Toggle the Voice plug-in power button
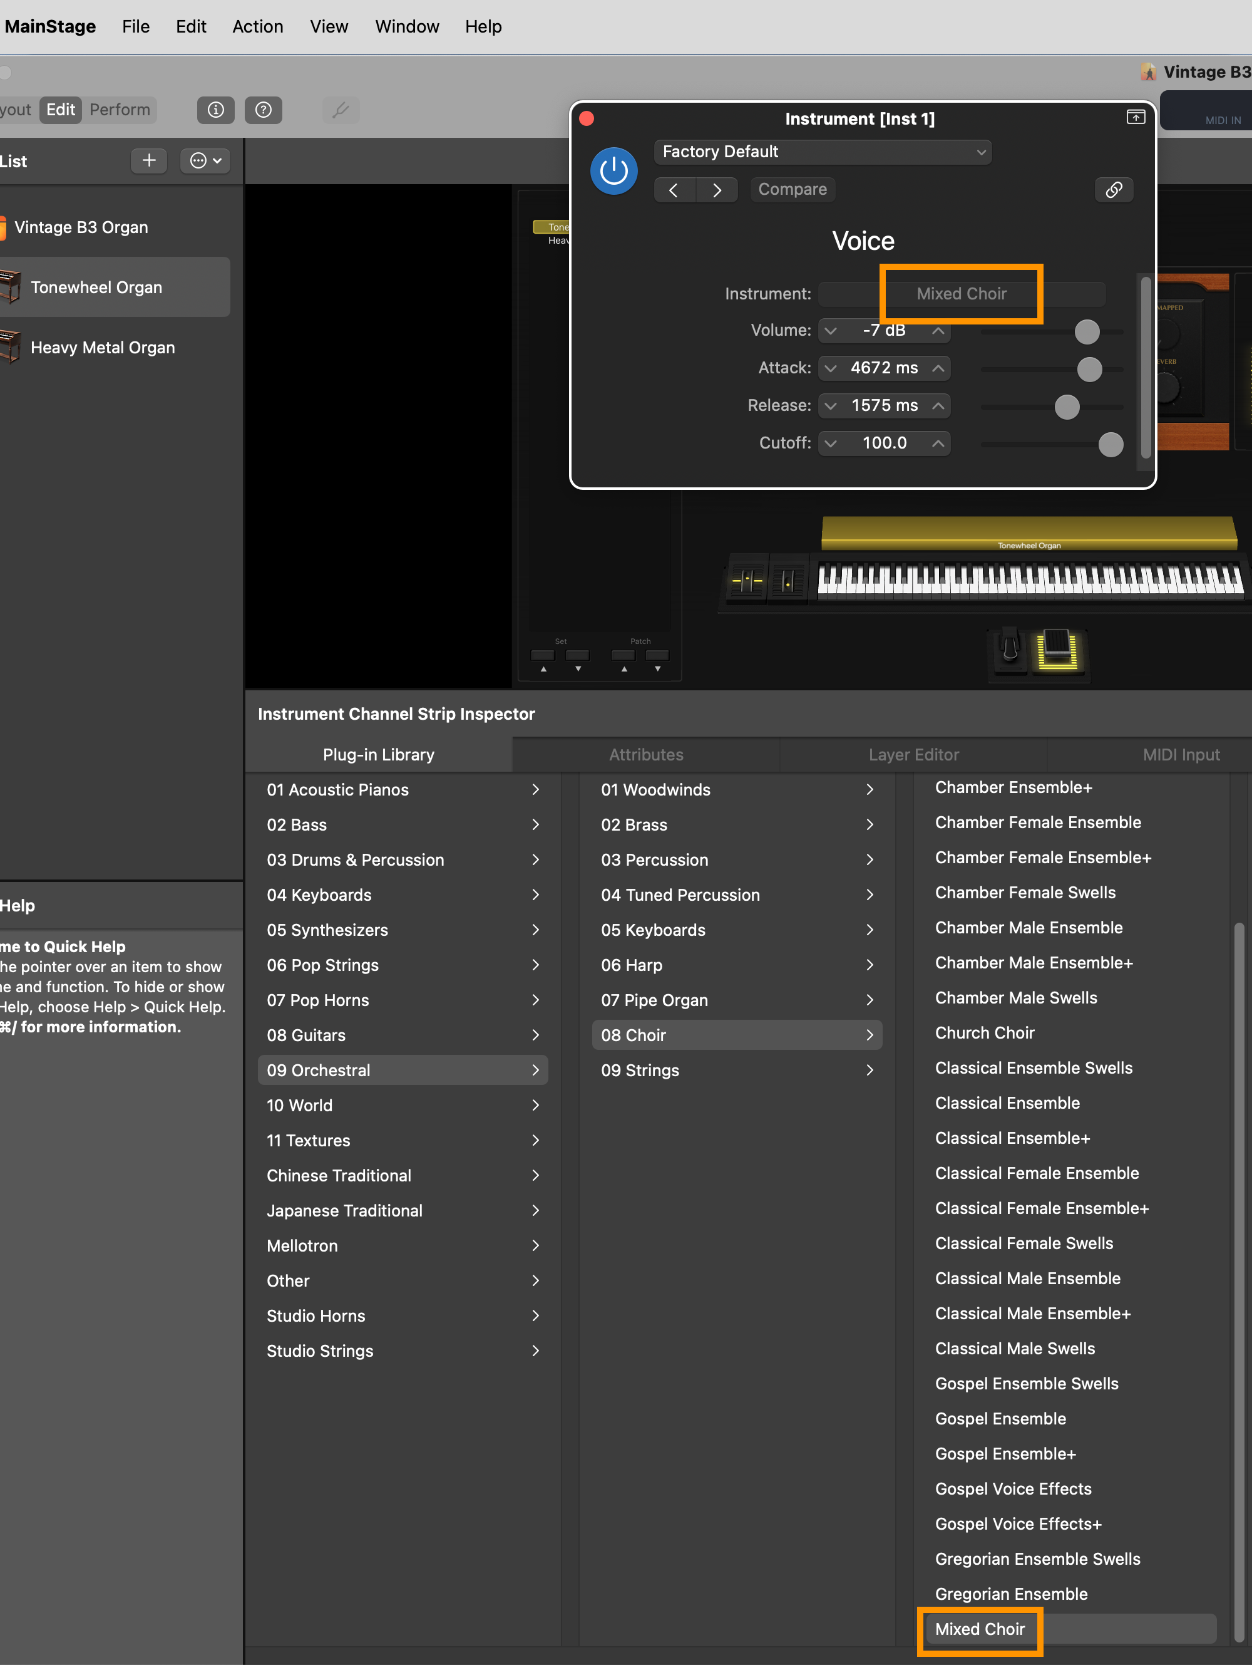The width and height of the screenshot is (1252, 1665). coord(613,171)
